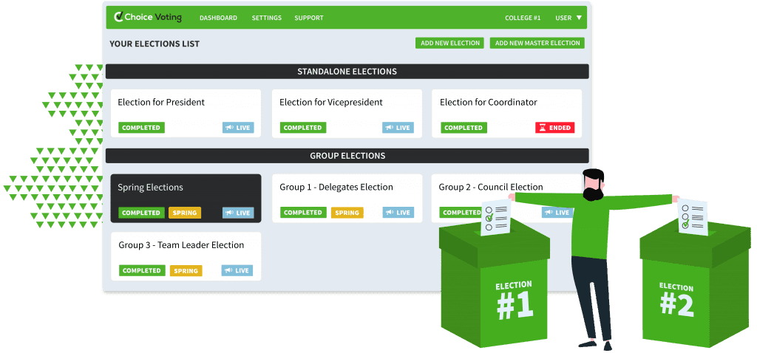Click the Standalone Elections section header
Image resolution: width=757 pixels, height=353 pixels.
(347, 72)
